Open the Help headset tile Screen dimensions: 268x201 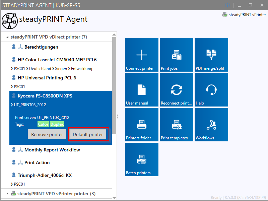pos(211,90)
